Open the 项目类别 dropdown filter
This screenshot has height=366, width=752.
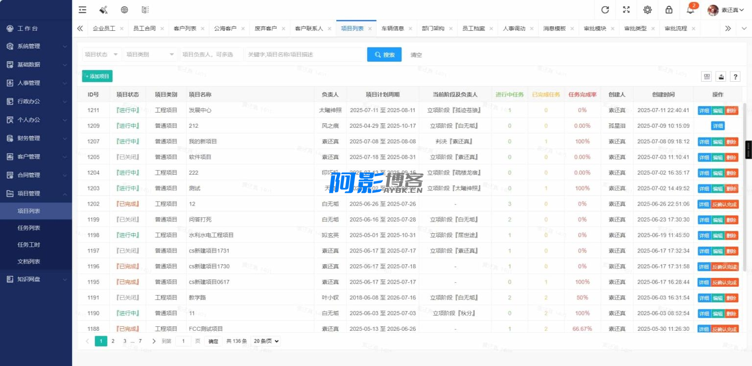(x=150, y=55)
